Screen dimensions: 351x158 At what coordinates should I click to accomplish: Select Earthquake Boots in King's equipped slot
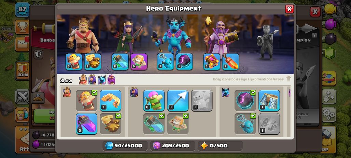(x=93, y=62)
